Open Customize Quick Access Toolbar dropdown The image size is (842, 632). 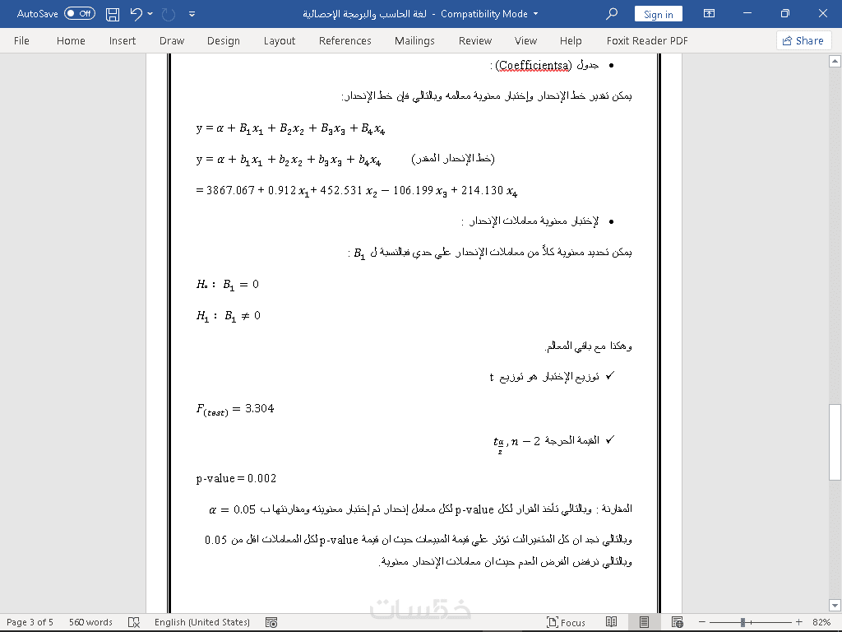point(192,15)
